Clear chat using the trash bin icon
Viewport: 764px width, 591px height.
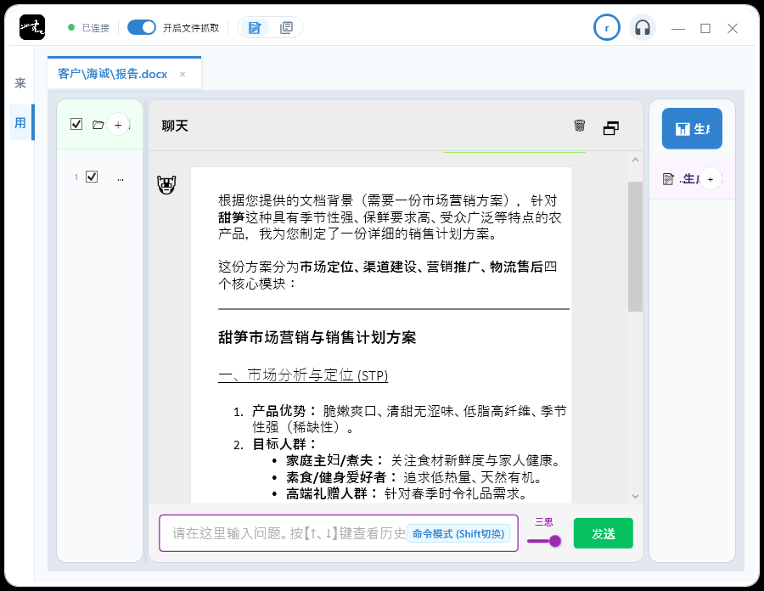tap(580, 125)
